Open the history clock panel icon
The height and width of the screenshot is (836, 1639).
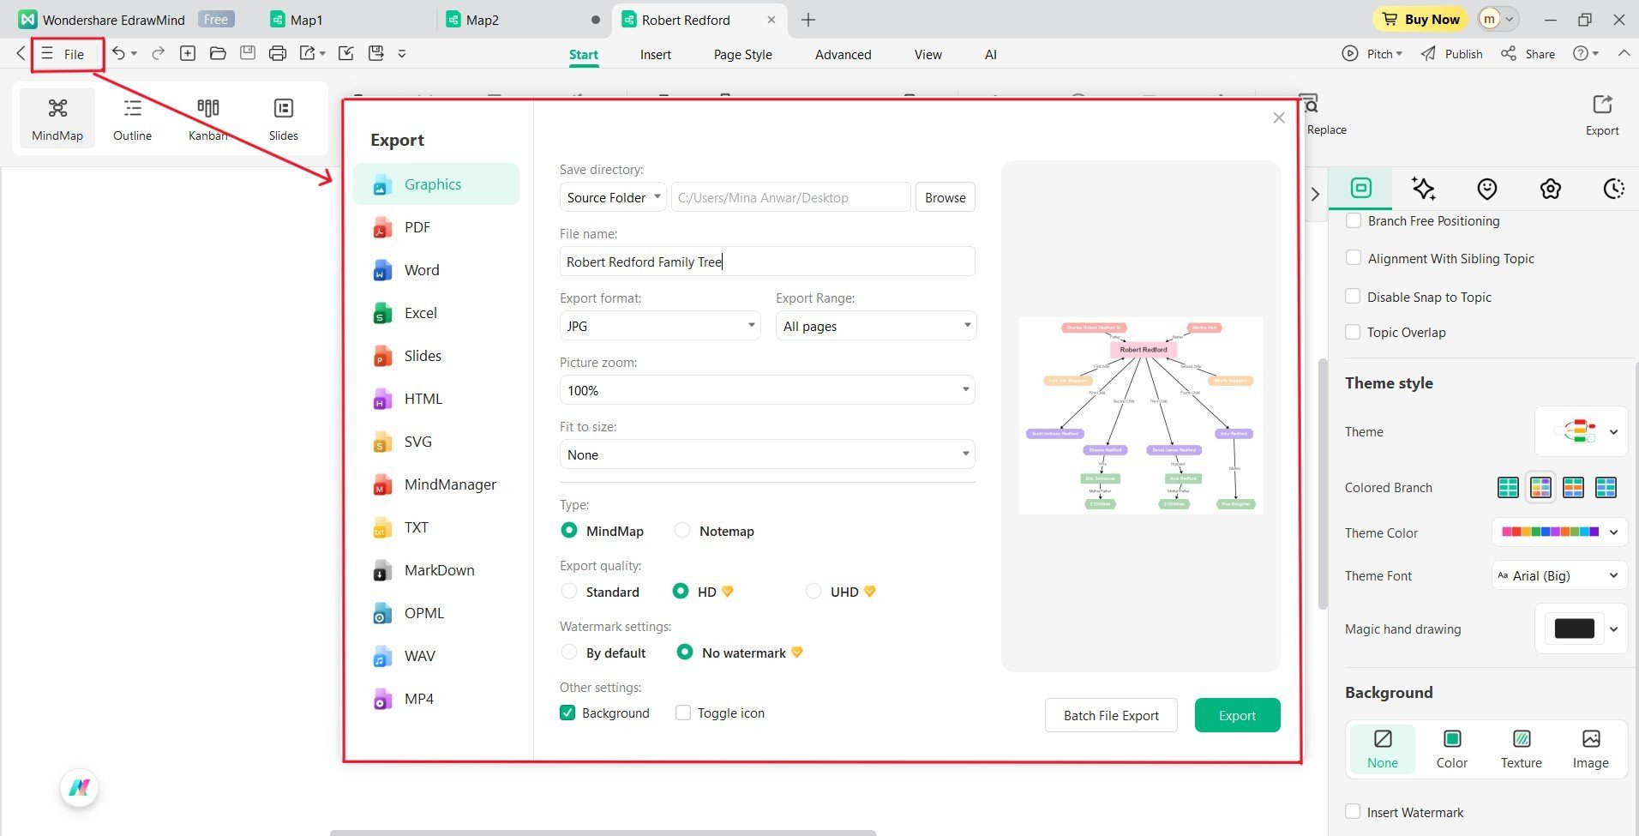tap(1614, 189)
